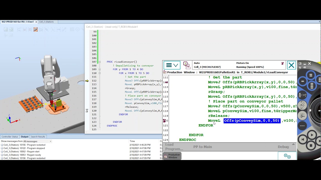Image resolution: width=321 pixels, height=180 pixels.
Task: Close the FlexPendant Production Window view
Action: (x=291, y=65)
